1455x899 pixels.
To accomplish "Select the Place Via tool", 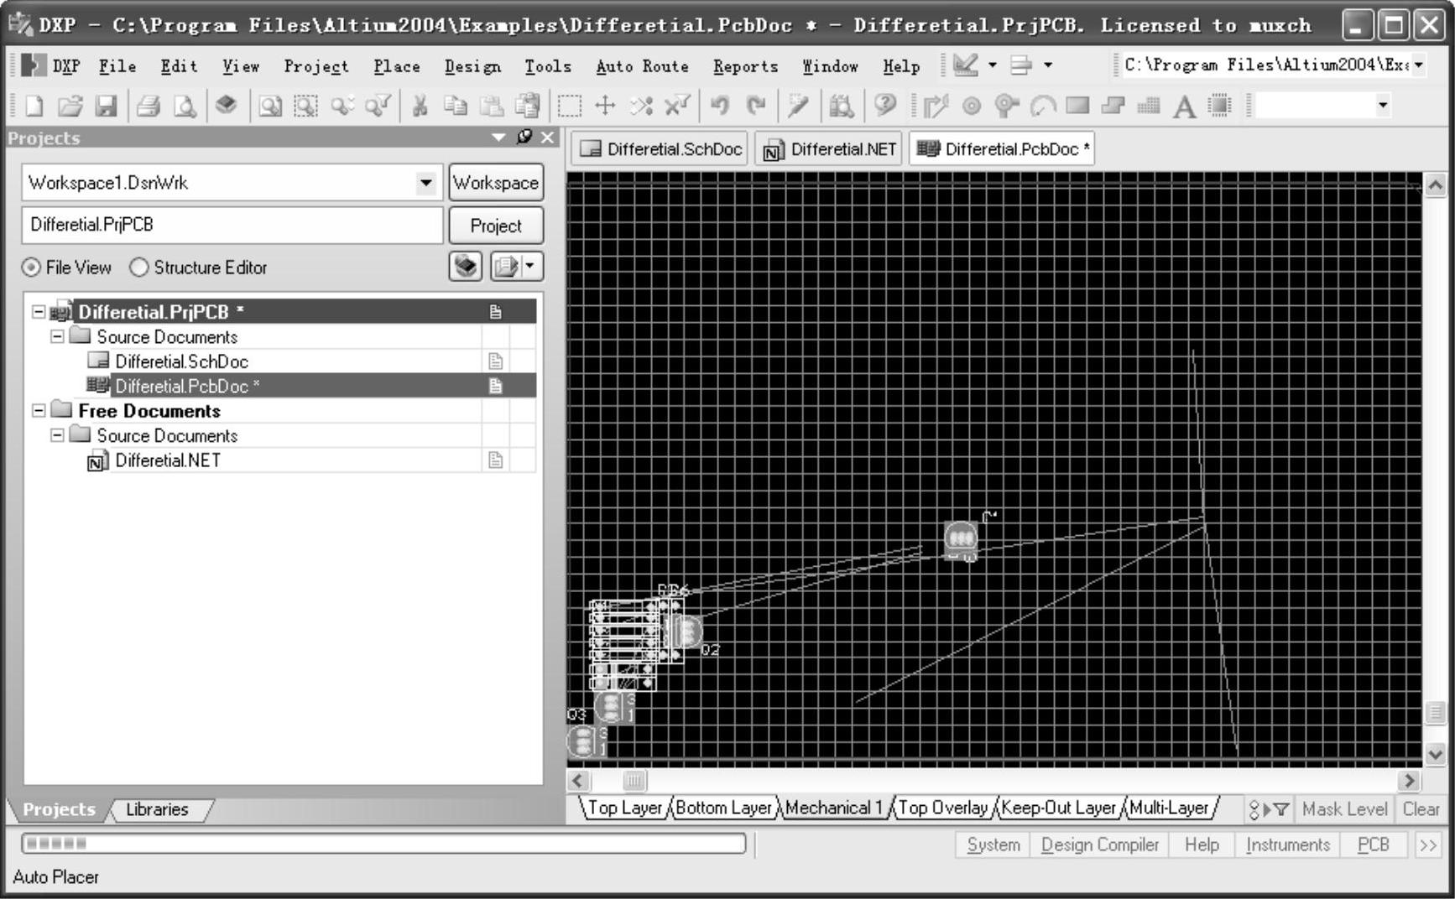I will pyautogui.click(x=1006, y=106).
